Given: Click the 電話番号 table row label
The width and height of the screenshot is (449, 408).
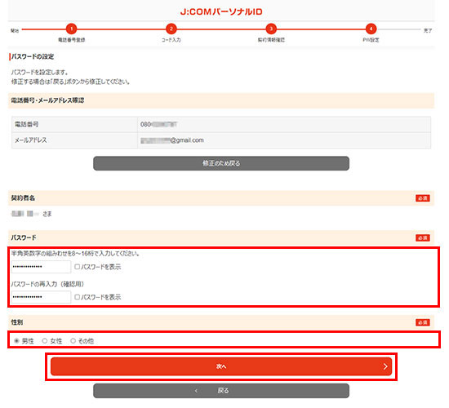Looking at the screenshot, I should pyautogui.click(x=26, y=125).
